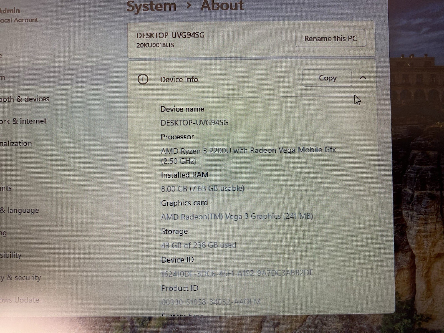Open Accessibility settings
The height and width of the screenshot is (333, 444).
(11, 255)
